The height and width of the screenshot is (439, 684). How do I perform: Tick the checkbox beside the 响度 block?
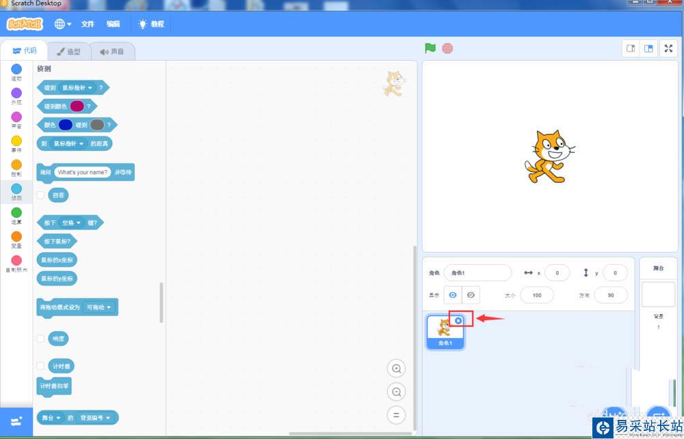pyautogui.click(x=40, y=339)
